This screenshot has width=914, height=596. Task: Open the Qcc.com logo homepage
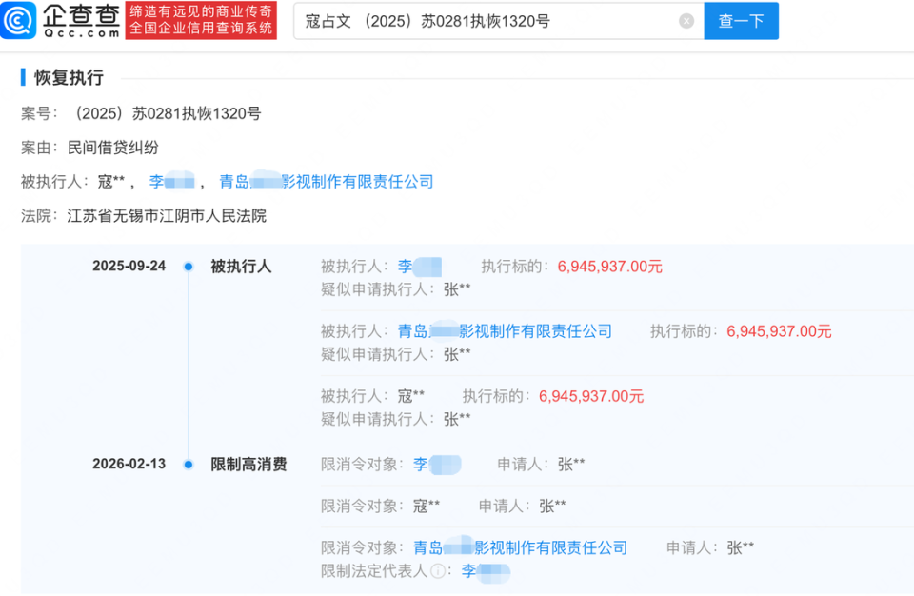pos(61,21)
